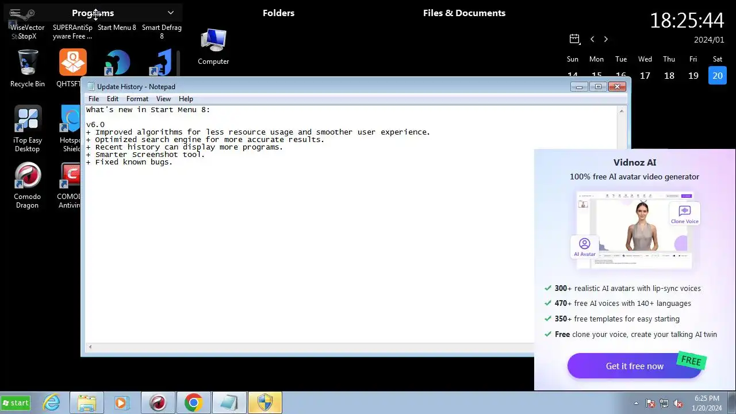Screen dimensions: 736x414
Task: Open Hotspot Shield desktop shortcut
Action: coord(71,129)
